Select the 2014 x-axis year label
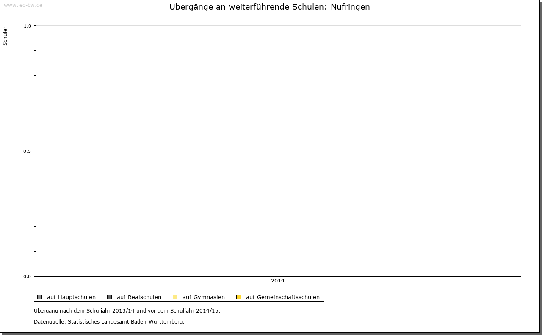This screenshot has height=335, width=542. pyautogui.click(x=278, y=281)
